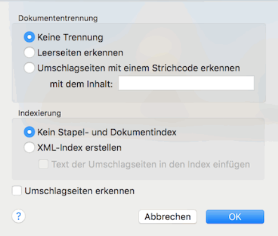Click the 'mit dem Inhalt:' label
278x236 pixels.
[81, 84]
